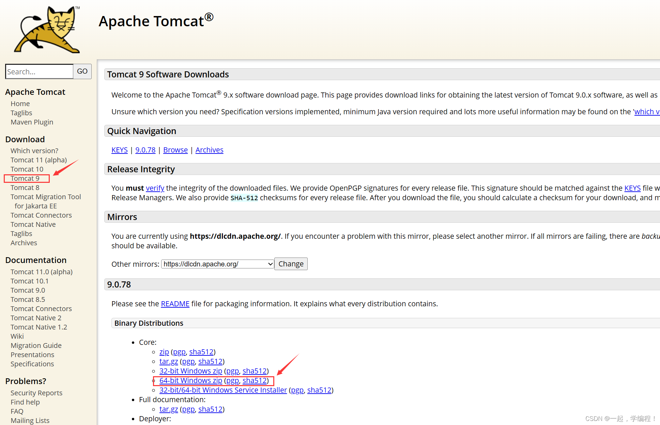The height and width of the screenshot is (425, 660).
Task: Click the GO search button
Action: tap(82, 71)
